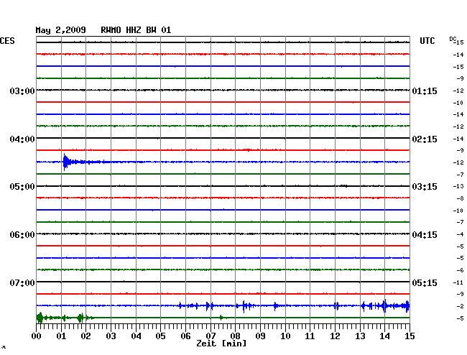Click the blue spike just after minute 08, bottom blue trace

click(x=244, y=306)
